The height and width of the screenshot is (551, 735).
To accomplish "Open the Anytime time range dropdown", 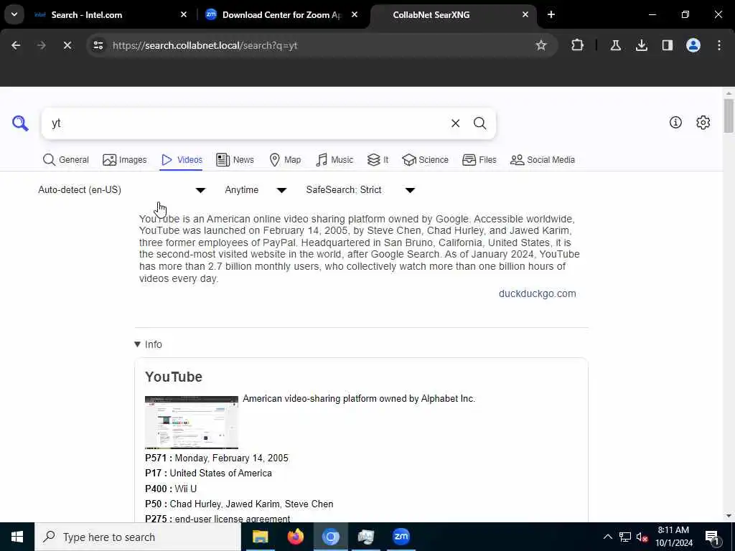I will coord(256,189).
